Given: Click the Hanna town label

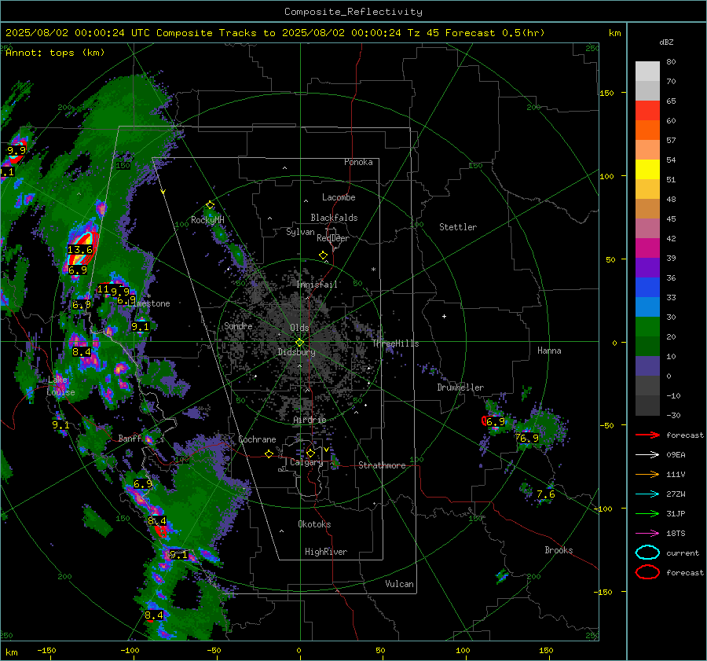Looking at the screenshot, I should [x=549, y=351].
